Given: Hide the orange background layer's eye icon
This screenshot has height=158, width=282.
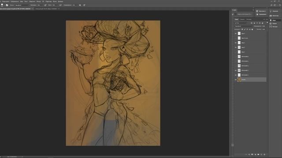Looking at the screenshot, I should (x=236, y=79).
